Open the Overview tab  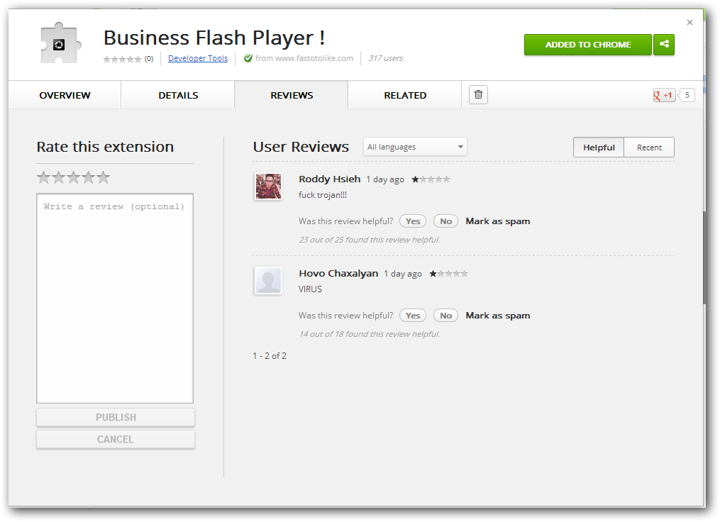(65, 95)
